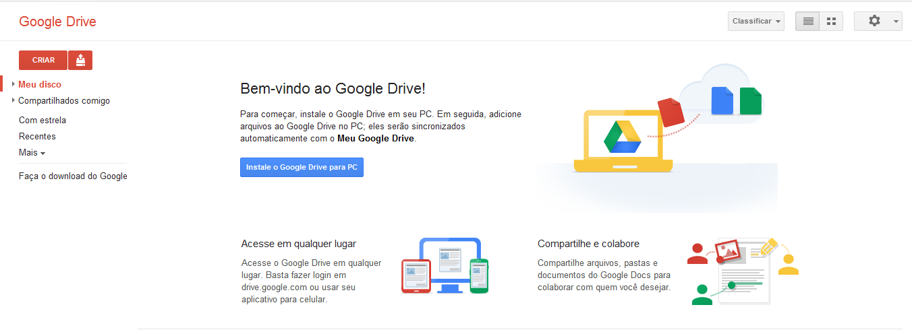Click the Google Drive triangle logo on laptop
Image resolution: width=912 pixels, height=336 pixels.
point(622,137)
